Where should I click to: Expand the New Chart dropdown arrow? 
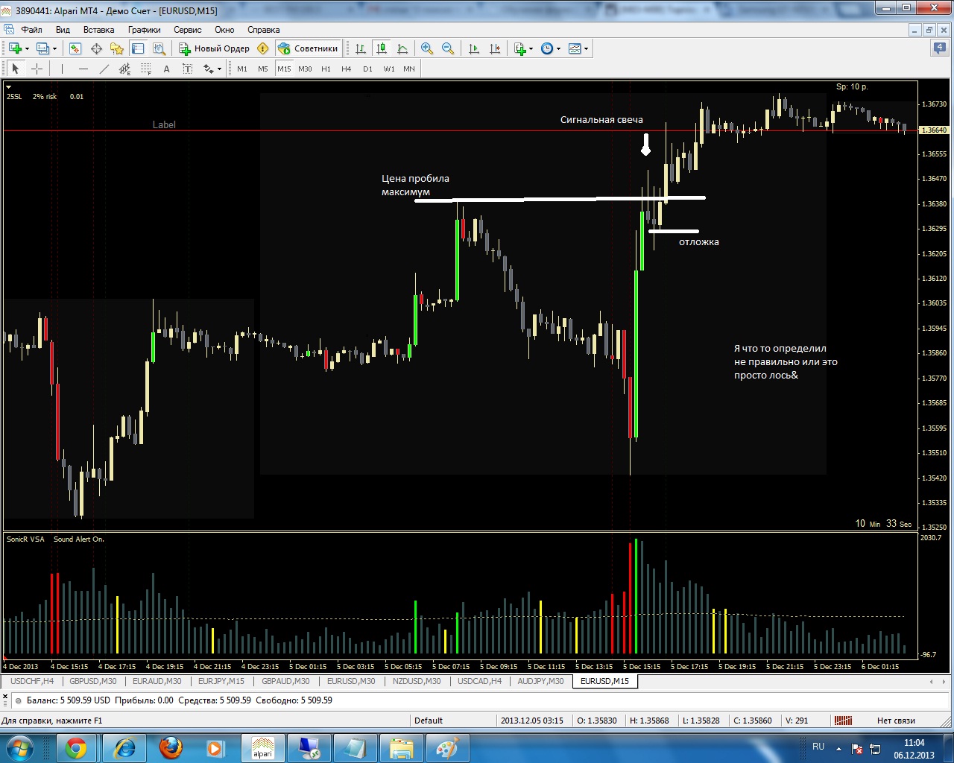coord(27,48)
